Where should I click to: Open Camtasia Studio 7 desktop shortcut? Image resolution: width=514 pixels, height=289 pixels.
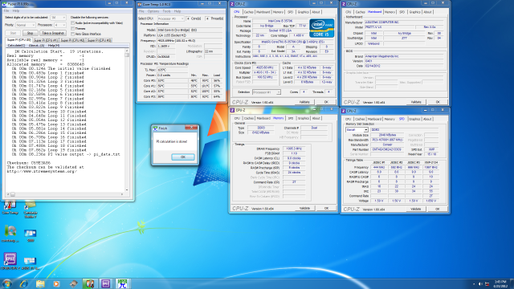31,209
